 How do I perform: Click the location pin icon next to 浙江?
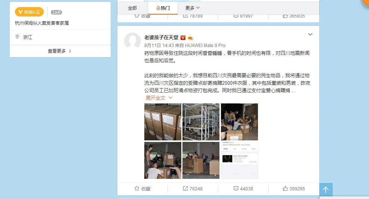click(x=17, y=37)
